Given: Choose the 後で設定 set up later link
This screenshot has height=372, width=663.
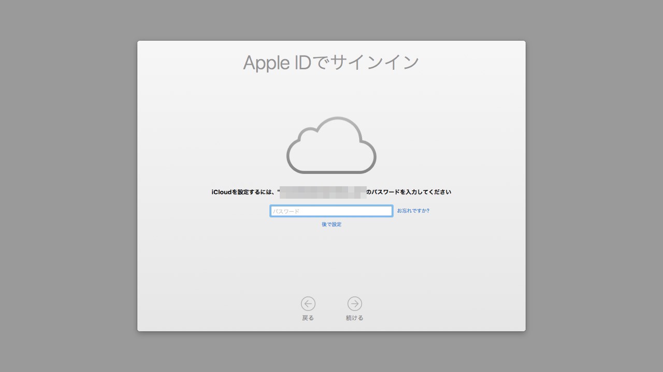Looking at the screenshot, I should [331, 225].
